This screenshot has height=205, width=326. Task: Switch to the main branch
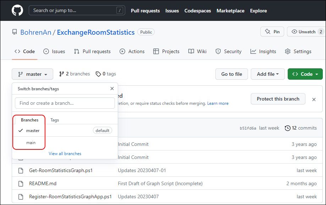31,143
